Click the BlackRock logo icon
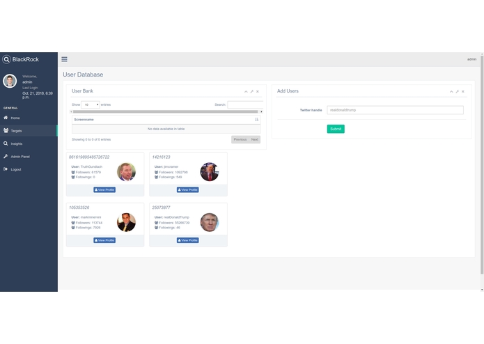 [x=6, y=60]
